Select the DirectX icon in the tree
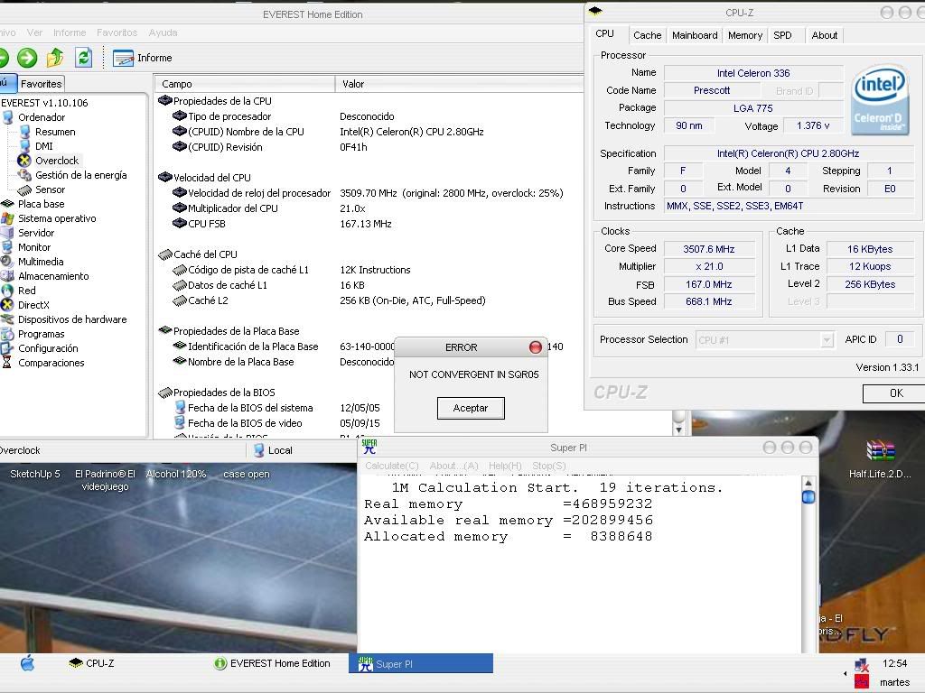Screen dimensions: 925x693 [x=8, y=305]
